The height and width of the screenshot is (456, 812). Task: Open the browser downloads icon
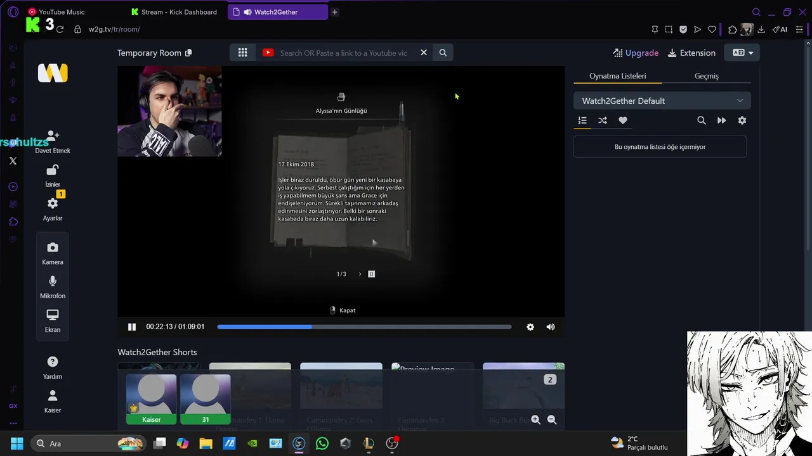(761, 29)
